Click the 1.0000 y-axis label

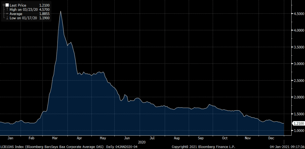coord(298,131)
